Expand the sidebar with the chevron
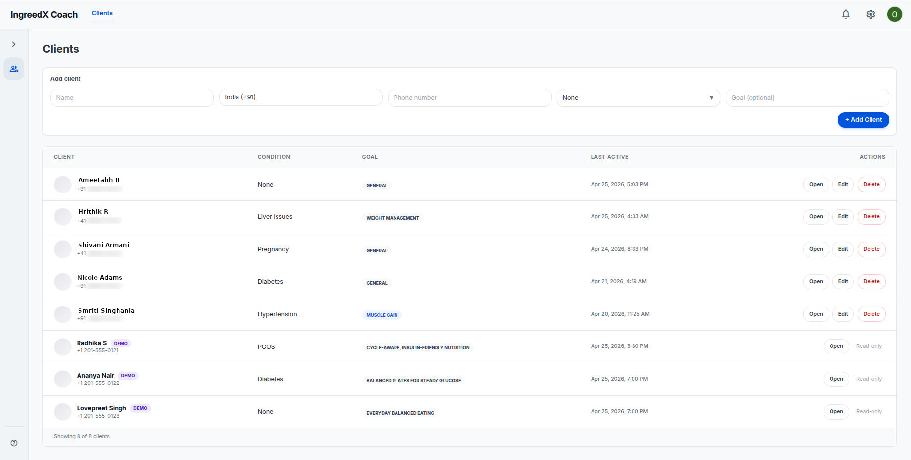The image size is (911, 460). (14, 44)
